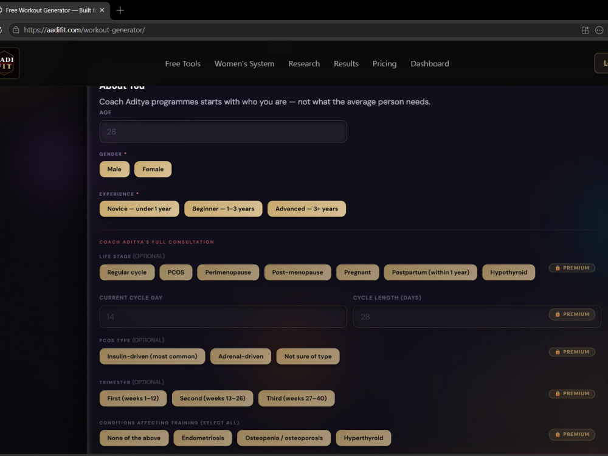Choose Advanced — 3+ years experience
Viewport: 608px width, 456px height.
click(306, 209)
